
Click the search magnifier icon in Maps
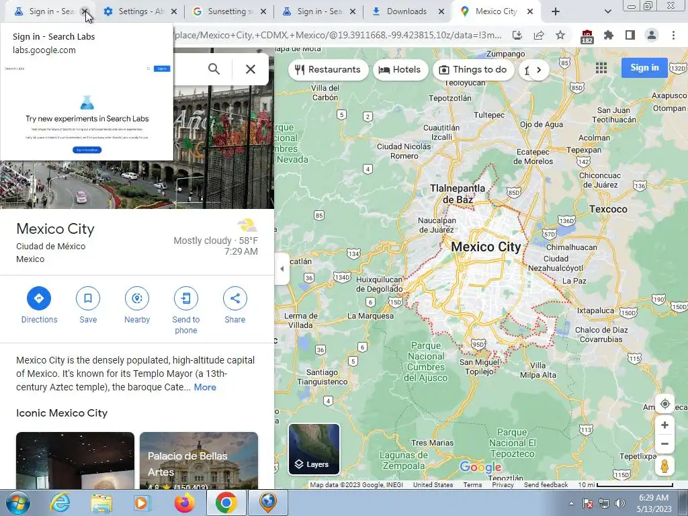[x=214, y=69]
